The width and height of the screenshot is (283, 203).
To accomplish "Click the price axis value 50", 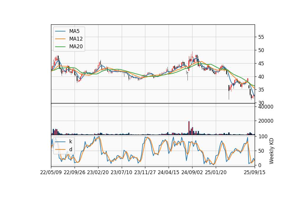I will point(261,50).
